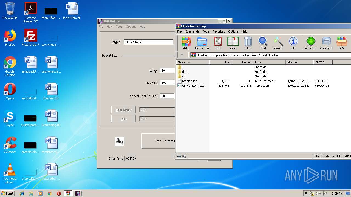
Task: Open Firefox desktop shortcut
Action: 10,38
